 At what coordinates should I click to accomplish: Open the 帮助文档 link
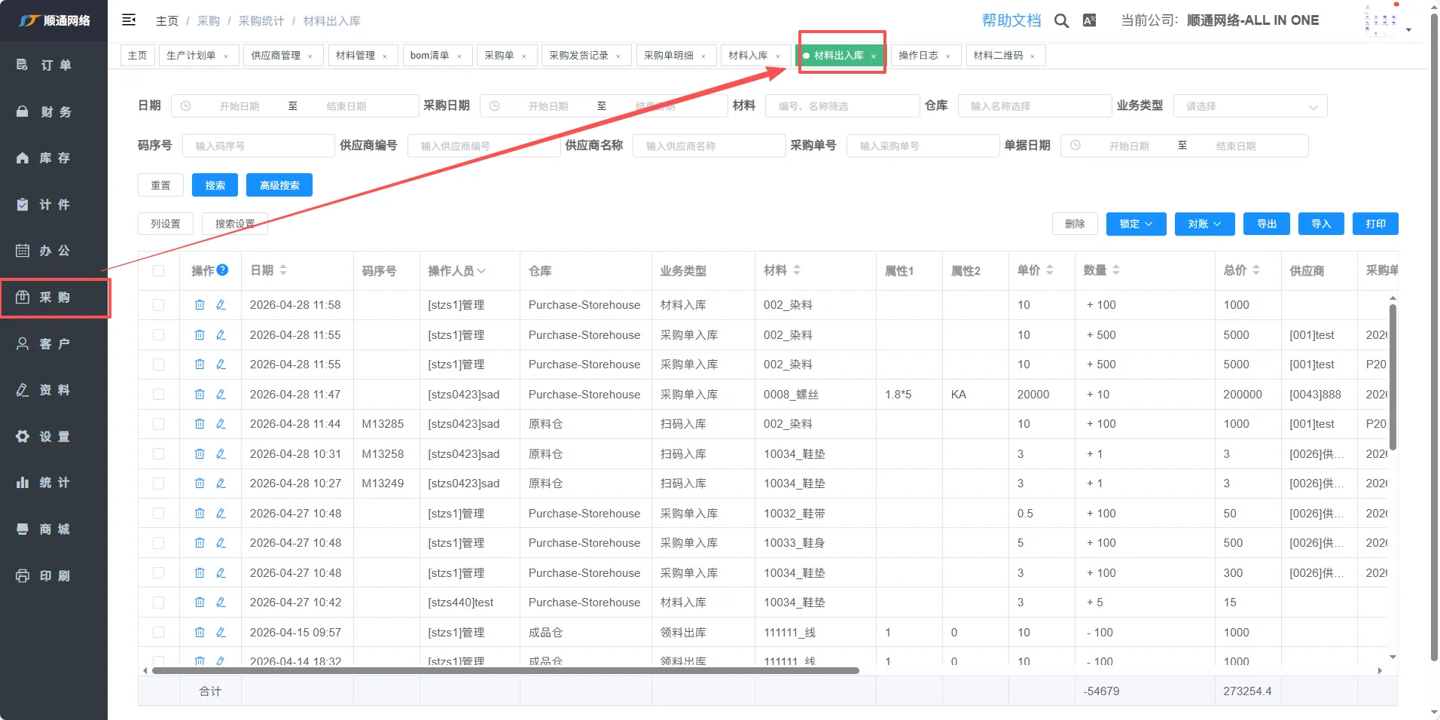click(x=1011, y=21)
